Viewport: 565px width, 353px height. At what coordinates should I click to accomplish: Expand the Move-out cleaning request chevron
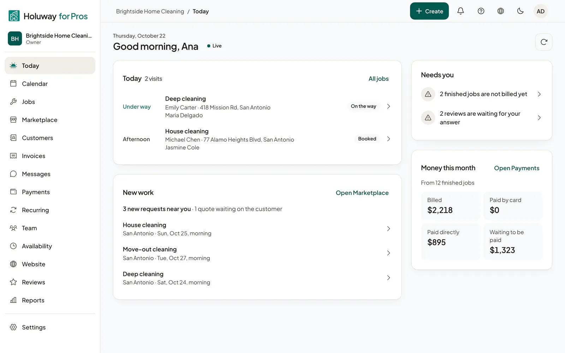[x=388, y=253]
